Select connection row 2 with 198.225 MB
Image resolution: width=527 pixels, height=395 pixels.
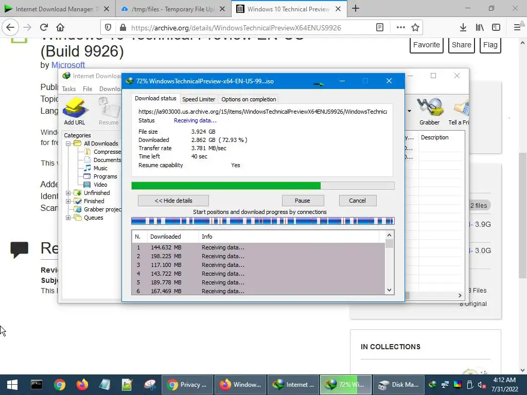pos(258,256)
